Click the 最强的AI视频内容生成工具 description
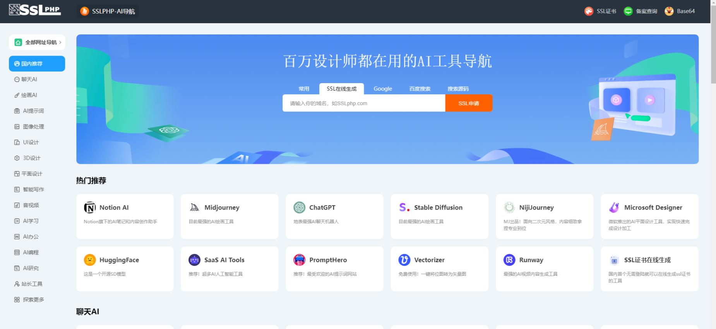The height and width of the screenshot is (329, 716). tap(531, 274)
